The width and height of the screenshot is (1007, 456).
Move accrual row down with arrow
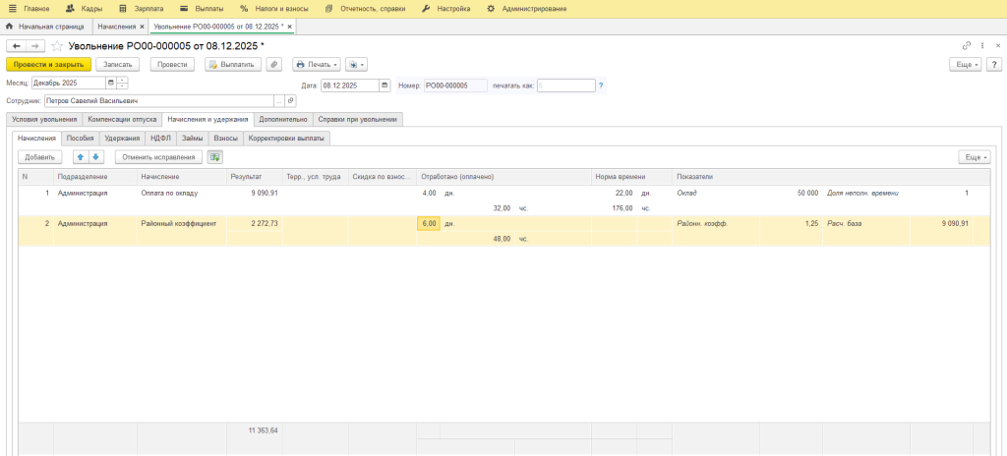95,156
